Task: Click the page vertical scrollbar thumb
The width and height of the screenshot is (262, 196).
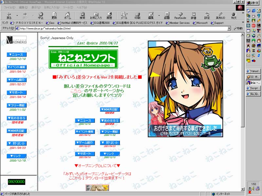Action: click(x=243, y=82)
